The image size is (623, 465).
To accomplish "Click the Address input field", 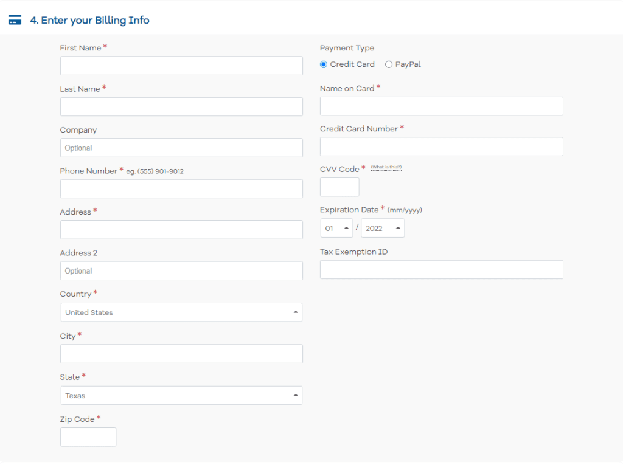I will tap(181, 230).
